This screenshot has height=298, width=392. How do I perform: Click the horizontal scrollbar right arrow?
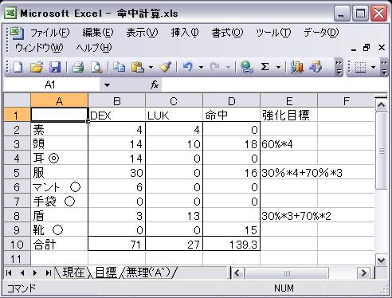[363, 273]
